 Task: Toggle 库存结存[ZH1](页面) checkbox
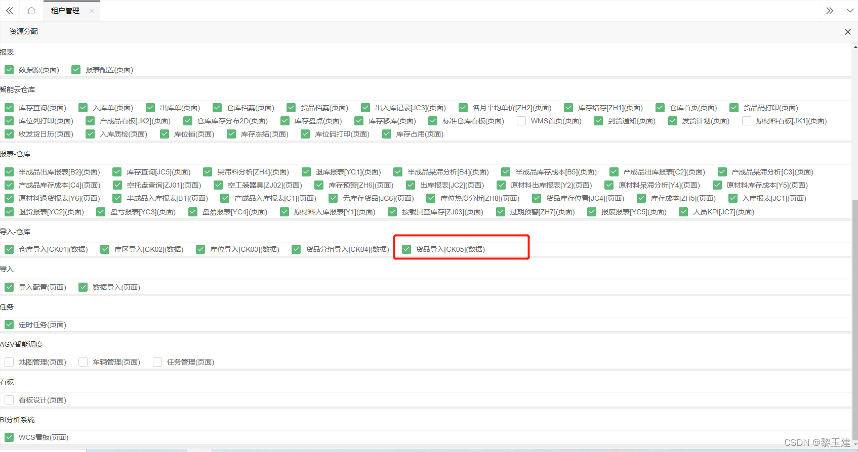568,108
